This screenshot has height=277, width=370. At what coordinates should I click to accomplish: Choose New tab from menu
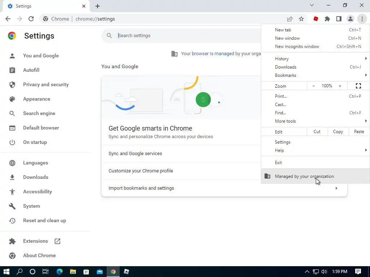click(x=315, y=30)
